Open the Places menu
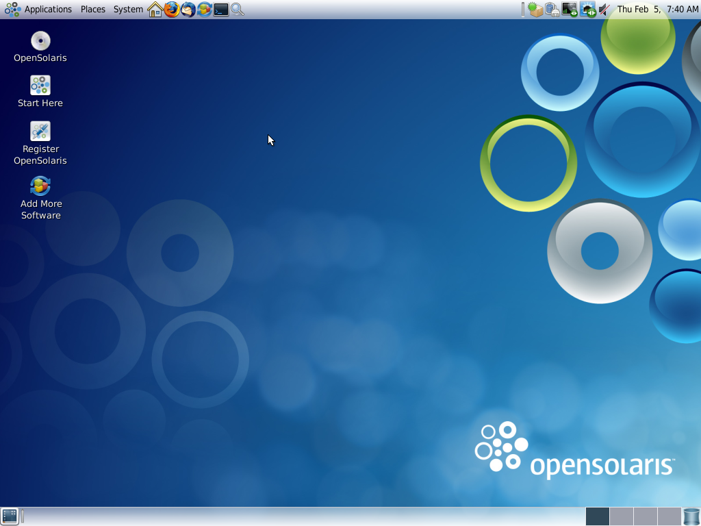 click(93, 10)
